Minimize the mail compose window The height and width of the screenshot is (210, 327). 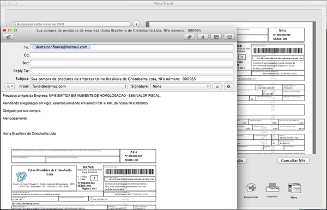(10, 30)
